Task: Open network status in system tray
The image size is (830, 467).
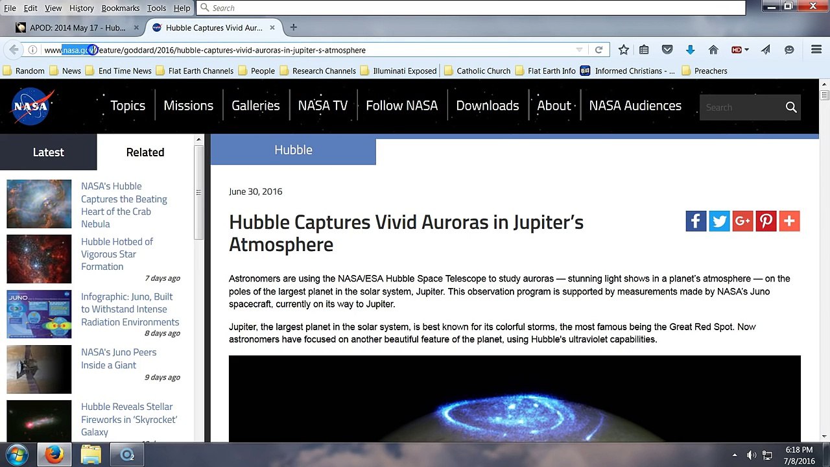Action: (767, 455)
